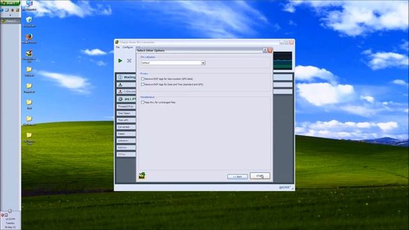Viewport: 409px width, 230px height.
Task: Click the resize grip at window corner
Action: click(x=293, y=188)
